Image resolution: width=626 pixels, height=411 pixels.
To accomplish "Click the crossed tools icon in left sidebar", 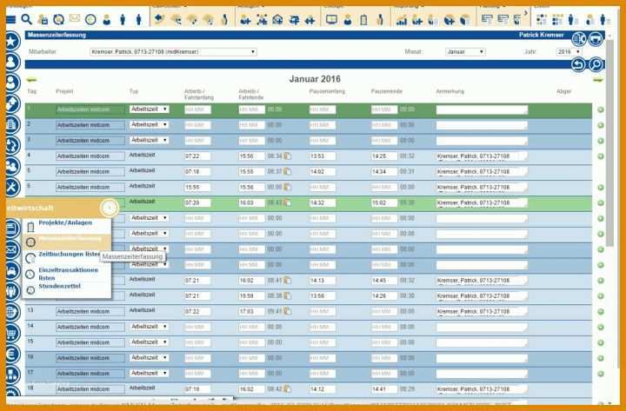I will click(12, 186).
